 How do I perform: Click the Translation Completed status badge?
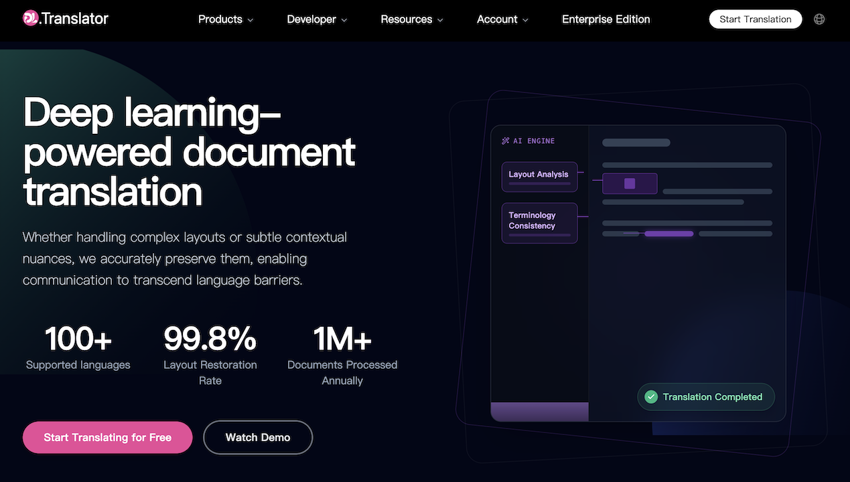coord(706,397)
